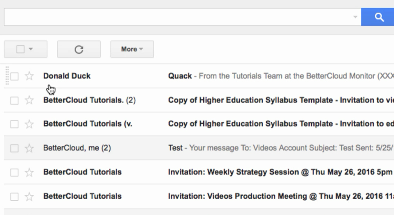Viewport: 394px width, 215px height.
Task: Check the box for BetterCloud Tutorials (v. email
Action: [14, 124]
